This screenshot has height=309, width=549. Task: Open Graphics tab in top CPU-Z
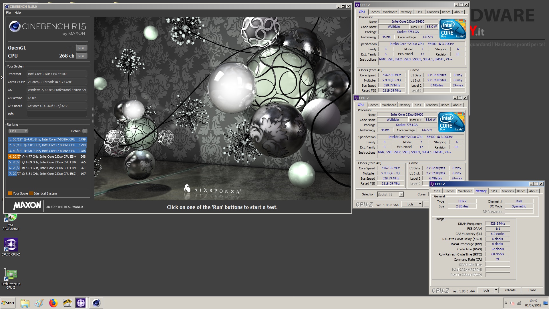pos(433,12)
